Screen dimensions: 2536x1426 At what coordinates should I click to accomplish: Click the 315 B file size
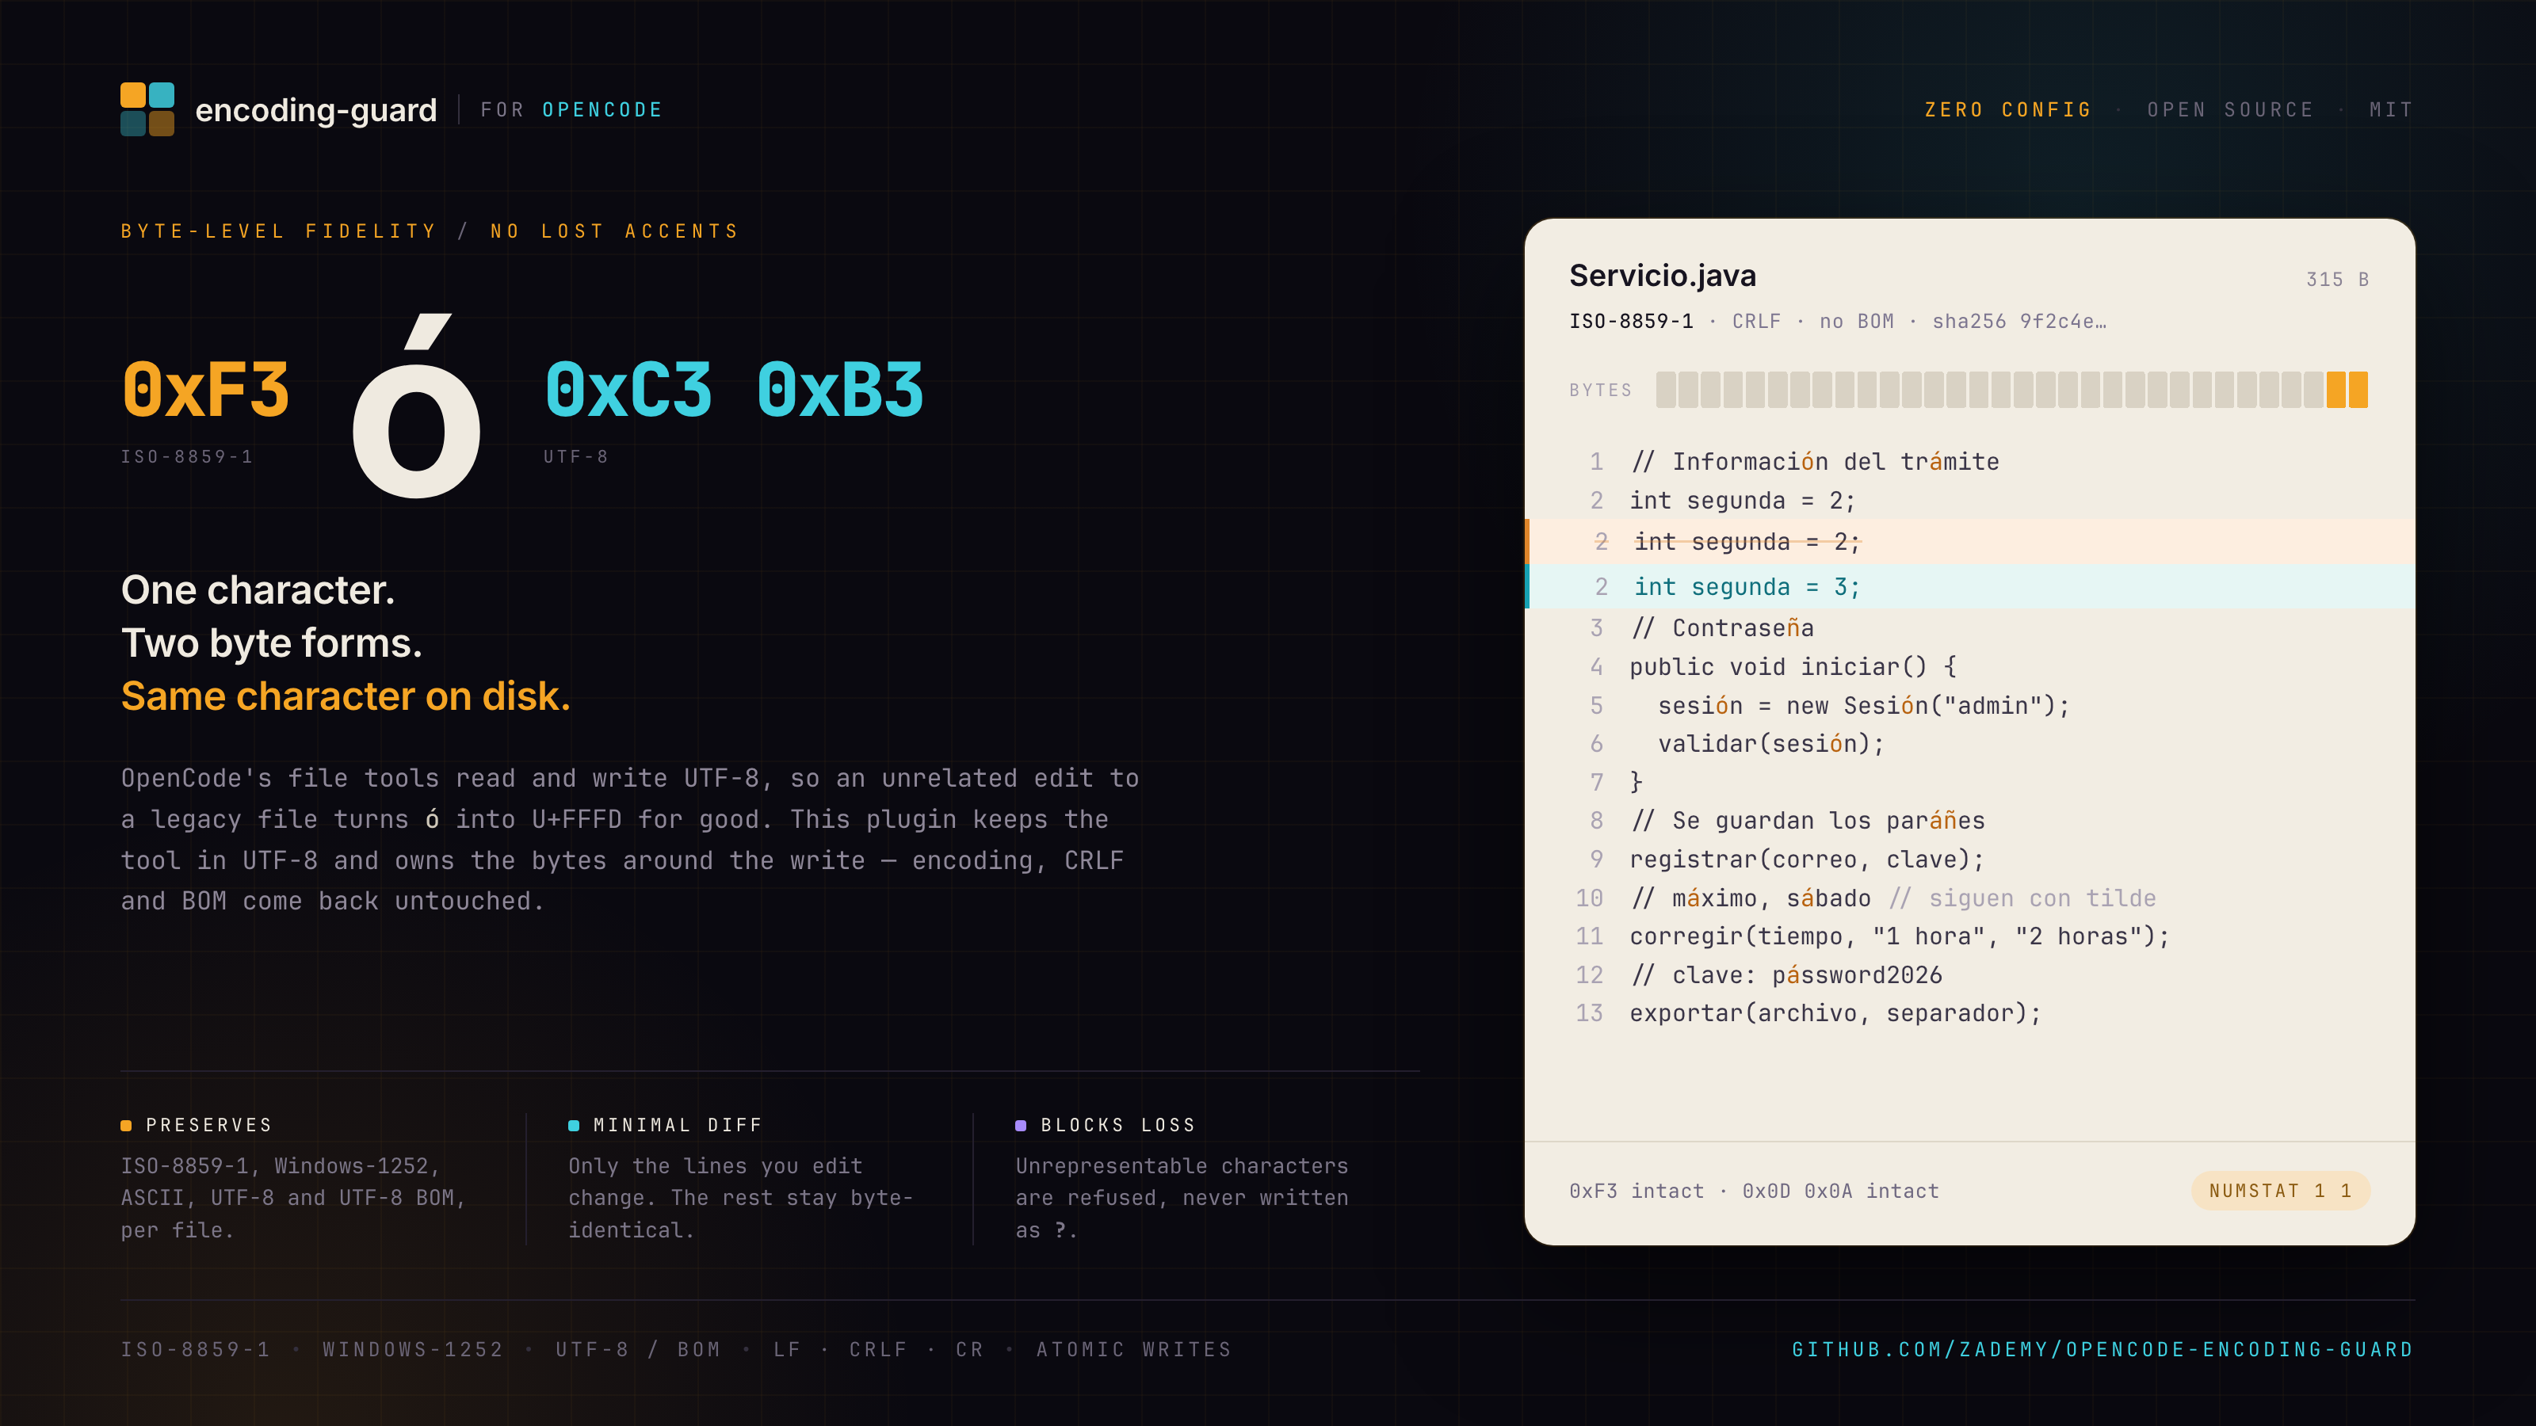pyautogui.click(x=2337, y=280)
